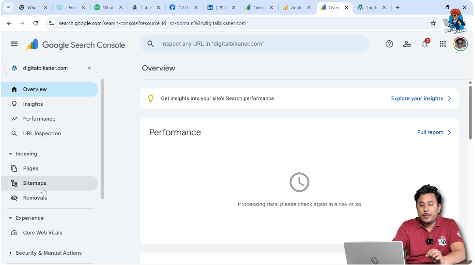This screenshot has width=475, height=265.
Task: Open Removals under Indexing
Action: [x=49, y=198]
